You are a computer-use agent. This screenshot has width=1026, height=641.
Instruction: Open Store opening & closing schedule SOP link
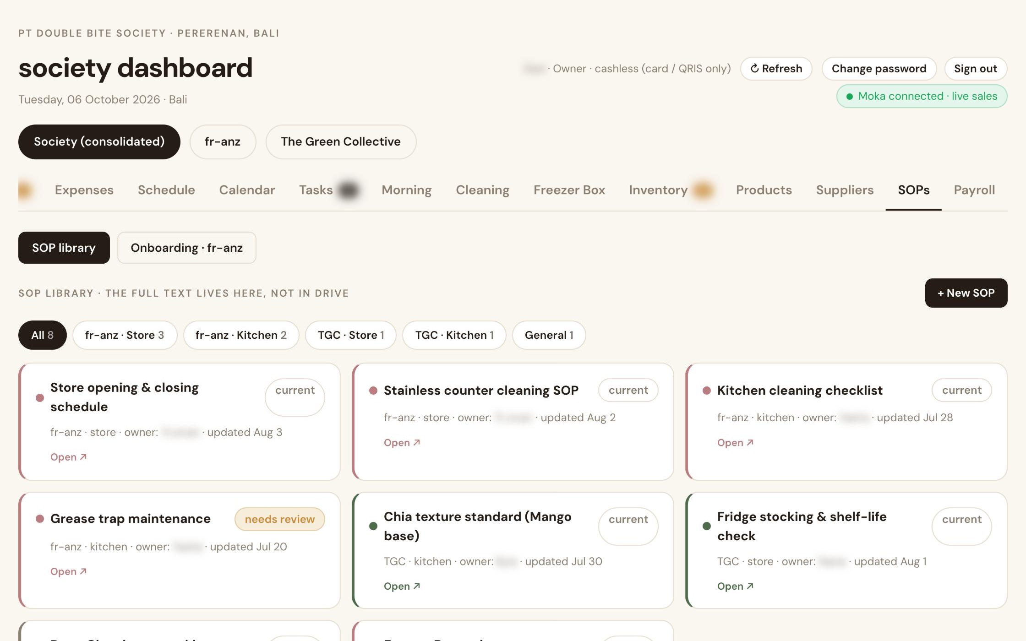click(x=68, y=457)
